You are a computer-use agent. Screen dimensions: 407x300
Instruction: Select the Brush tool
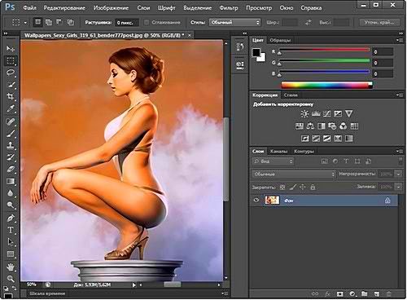[11, 134]
